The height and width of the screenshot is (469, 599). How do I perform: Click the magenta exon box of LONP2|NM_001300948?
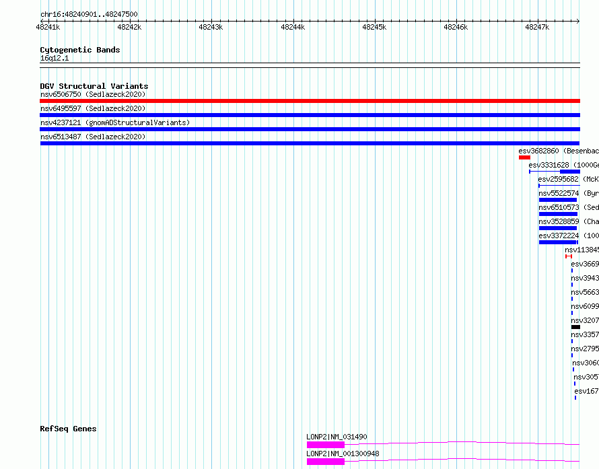tap(326, 462)
